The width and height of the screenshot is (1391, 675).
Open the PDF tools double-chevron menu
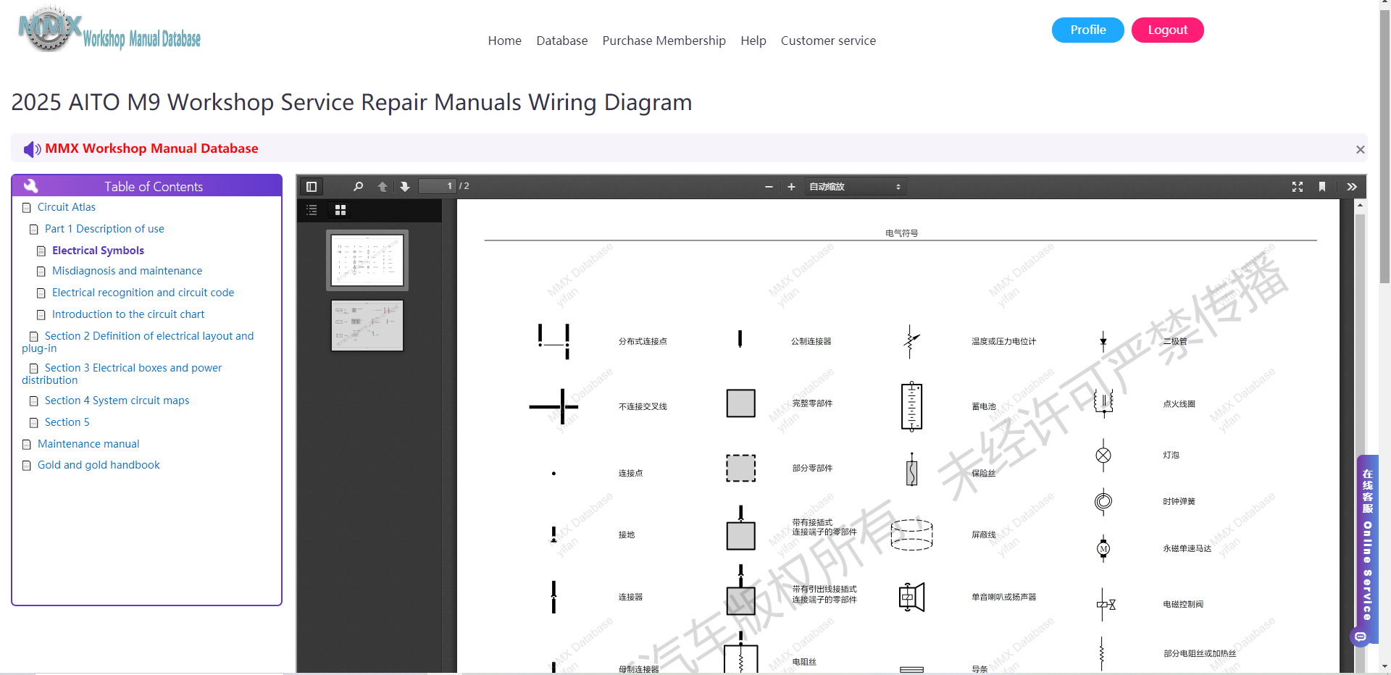point(1352,187)
